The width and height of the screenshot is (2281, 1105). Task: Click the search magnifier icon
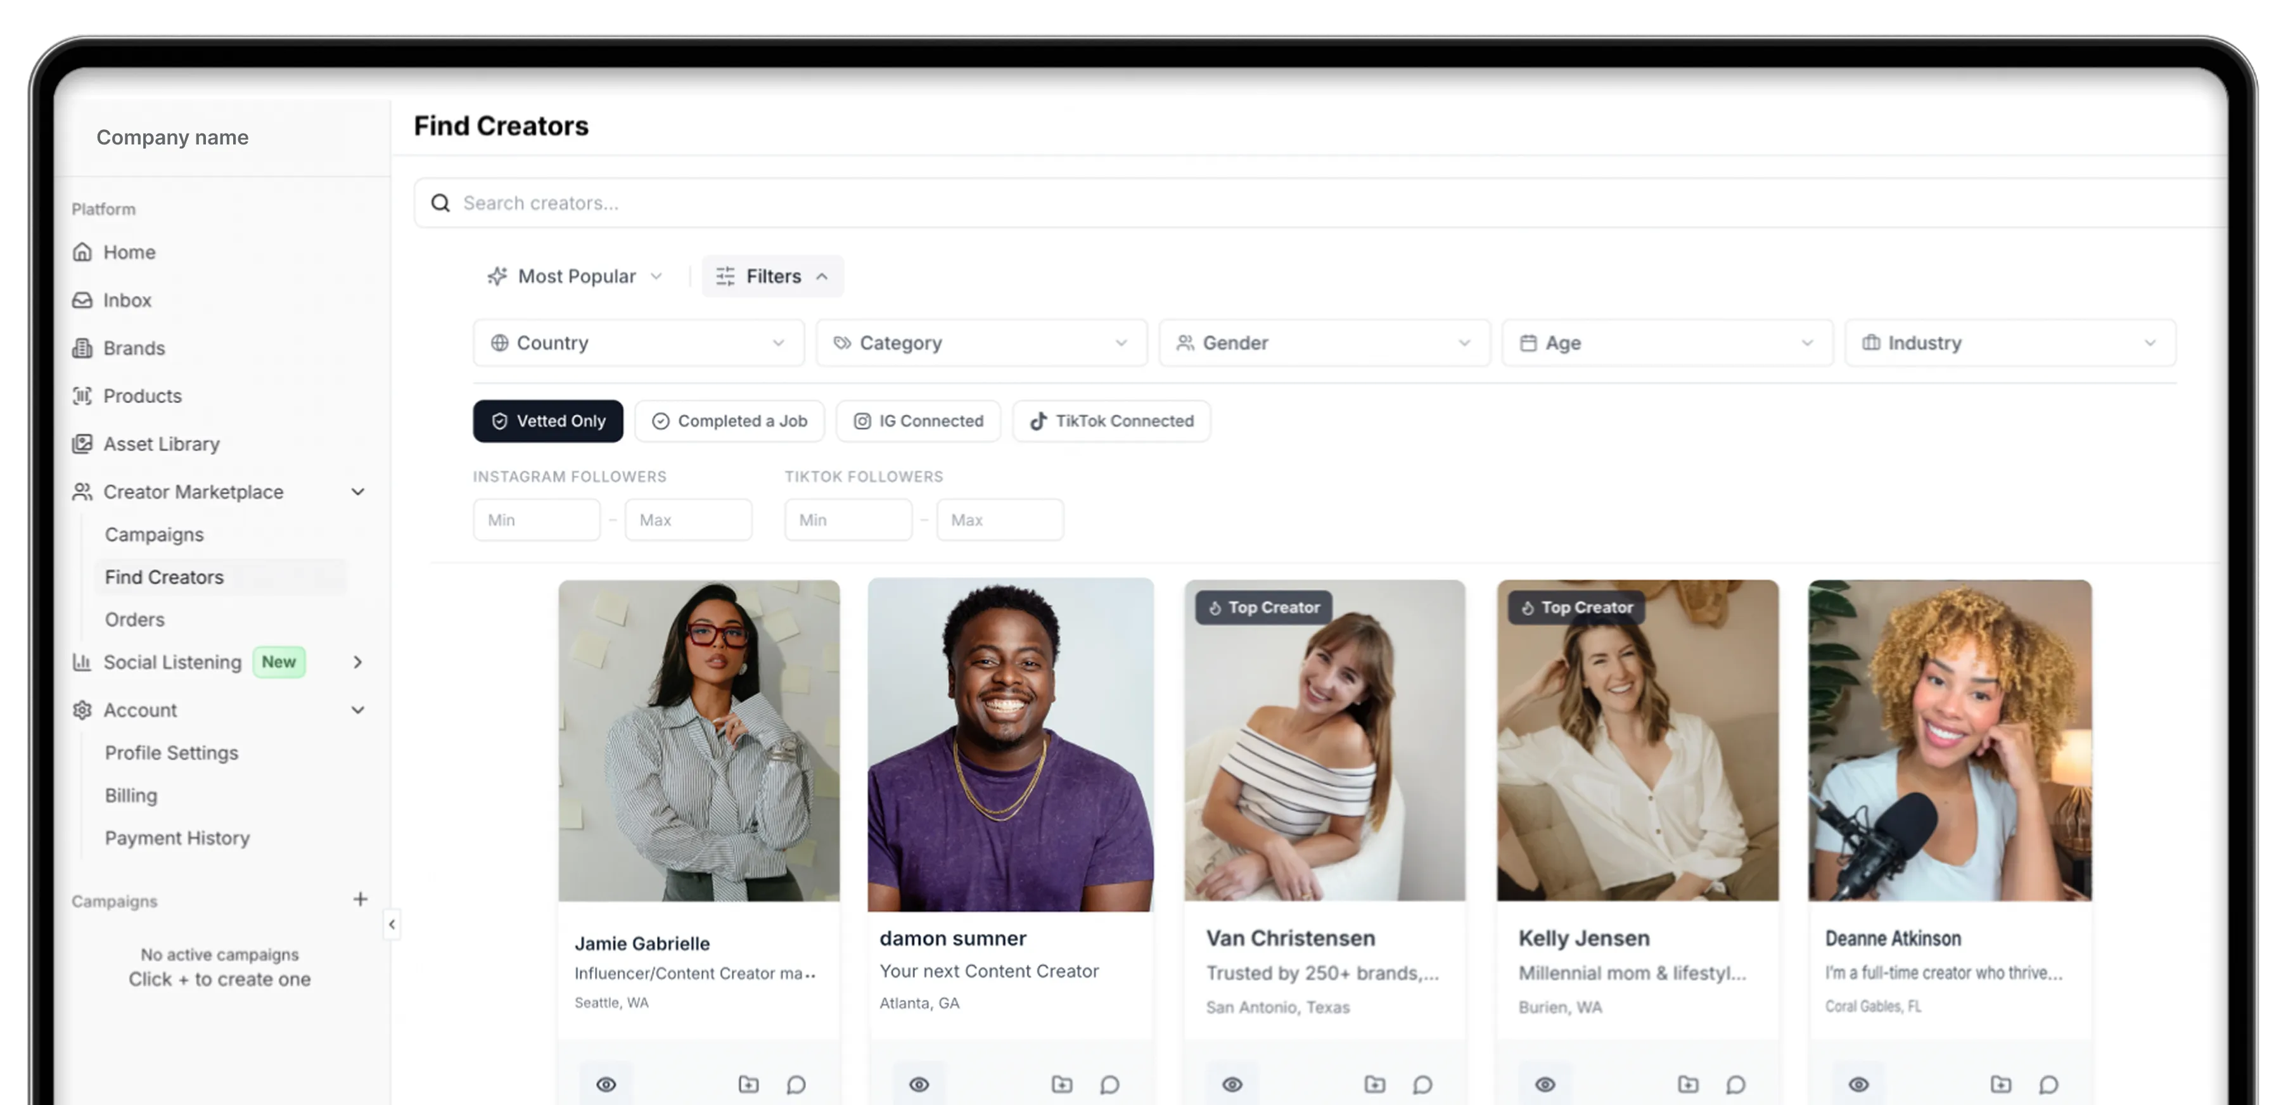point(440,203)
